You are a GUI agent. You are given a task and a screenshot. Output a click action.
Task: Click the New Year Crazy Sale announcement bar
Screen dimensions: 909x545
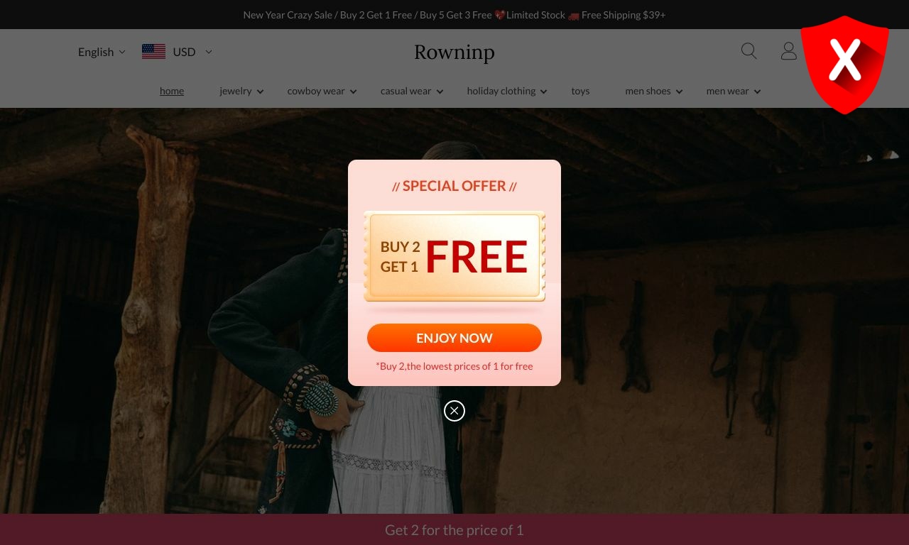click(x=454, y=15)
